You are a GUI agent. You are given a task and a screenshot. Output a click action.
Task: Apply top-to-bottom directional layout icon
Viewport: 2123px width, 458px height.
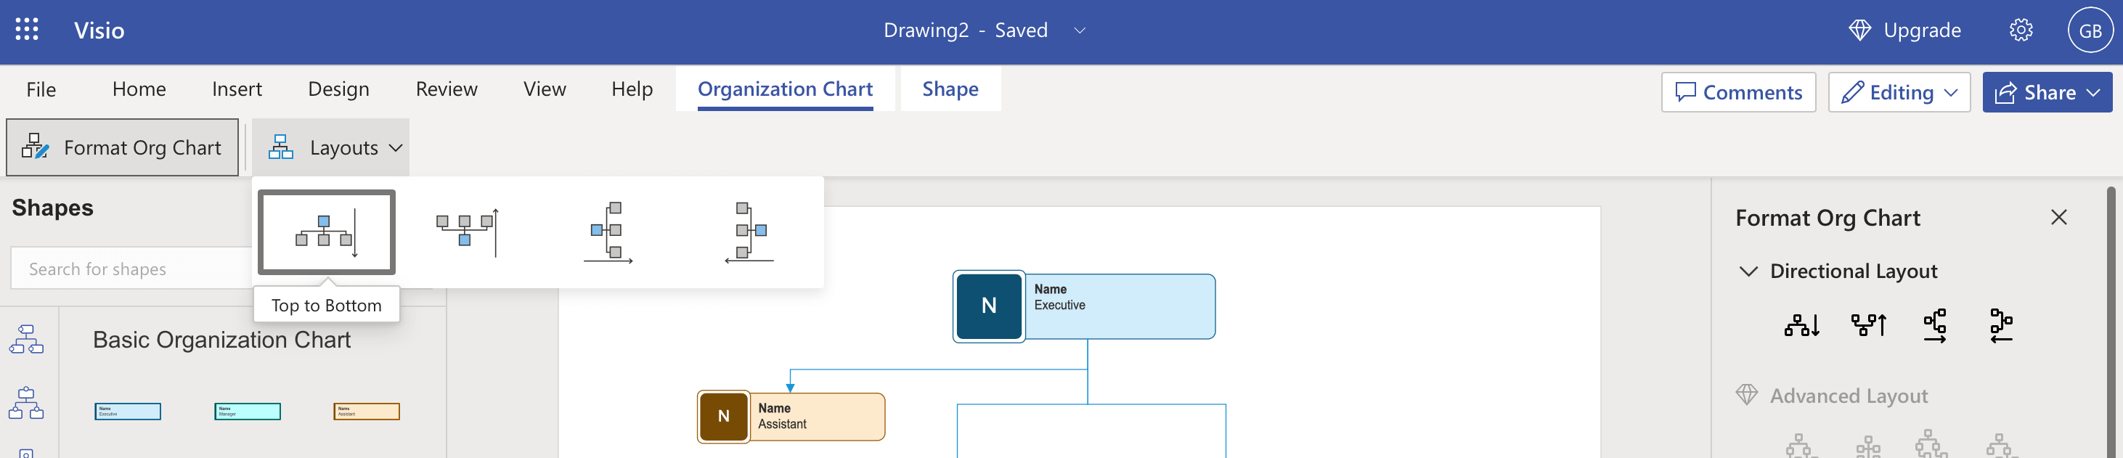[x=1801, y=325]
